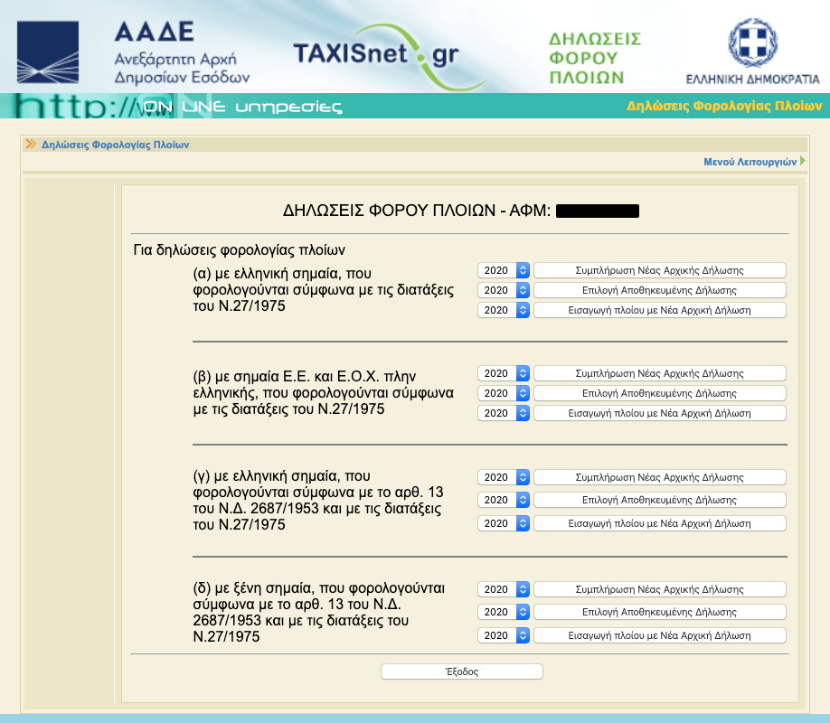Screen dimensions: 830x723
Task: Click the ΔΗΛΩΣΕΙΣ ΦΟΡΟΥ ΠΛΟΙΩΝ - ΑΦΜ heading
Action: click(417, 211)
